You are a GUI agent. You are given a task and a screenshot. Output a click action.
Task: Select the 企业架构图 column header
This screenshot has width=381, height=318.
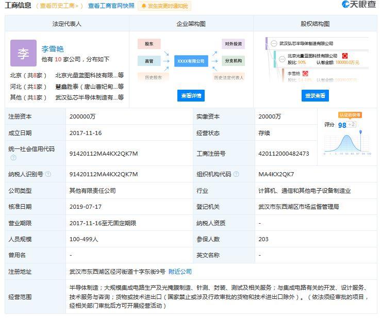click(x=191, y=24)
